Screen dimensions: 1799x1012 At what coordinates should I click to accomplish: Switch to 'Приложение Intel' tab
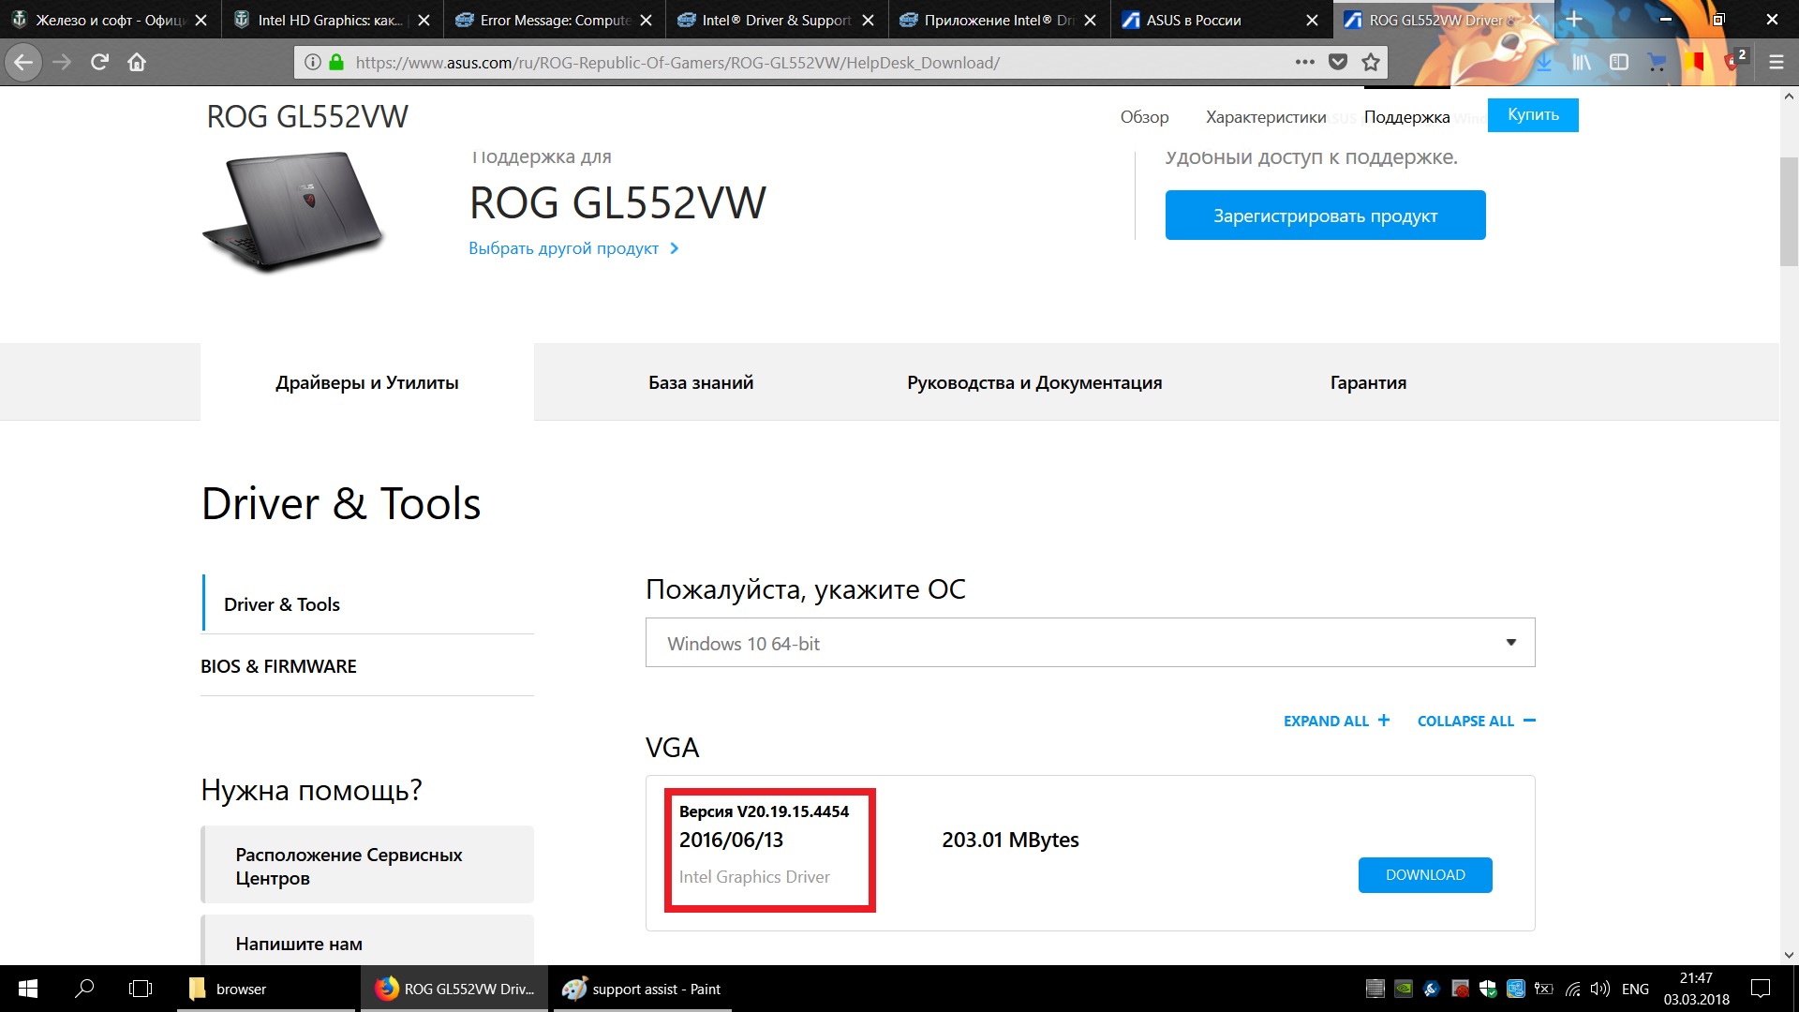999,20
